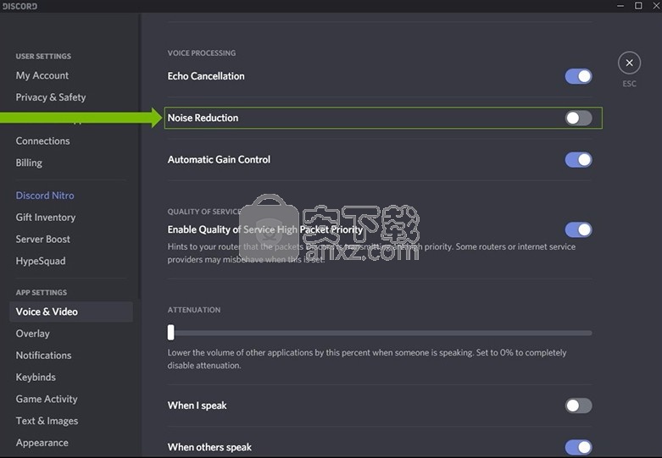Go to Connections settings
The image size is (662, 458).
(42, 141)
